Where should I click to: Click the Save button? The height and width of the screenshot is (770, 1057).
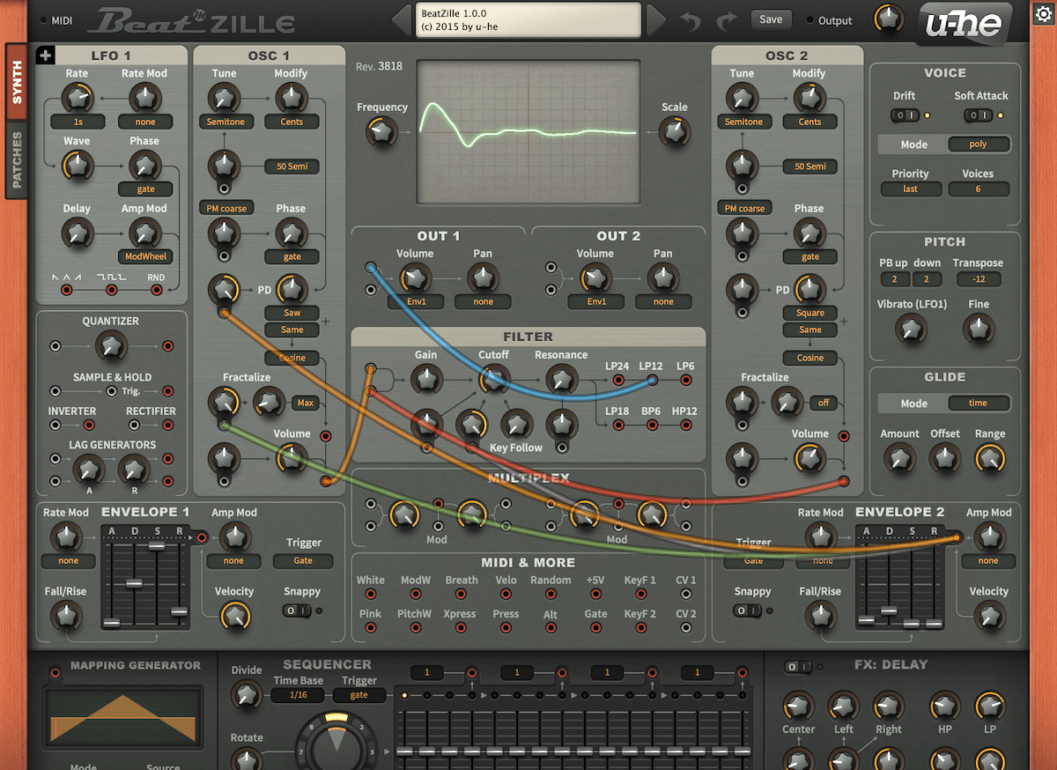(x=770, y=19)
